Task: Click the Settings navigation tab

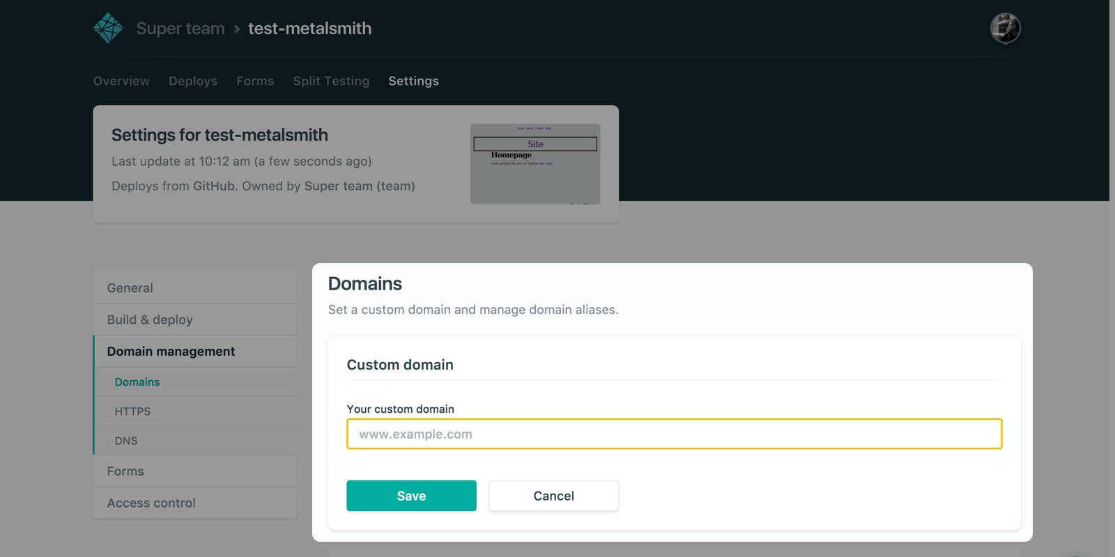Action: [413, 81]
